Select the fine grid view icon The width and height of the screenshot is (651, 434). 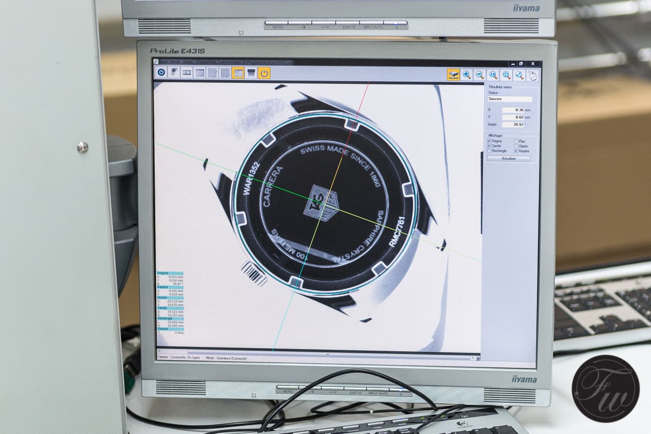(x=225, y=73)
